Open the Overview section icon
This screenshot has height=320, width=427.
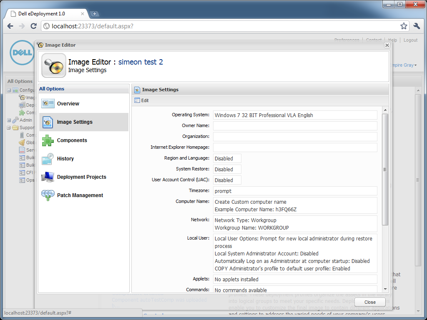[48, 104]
